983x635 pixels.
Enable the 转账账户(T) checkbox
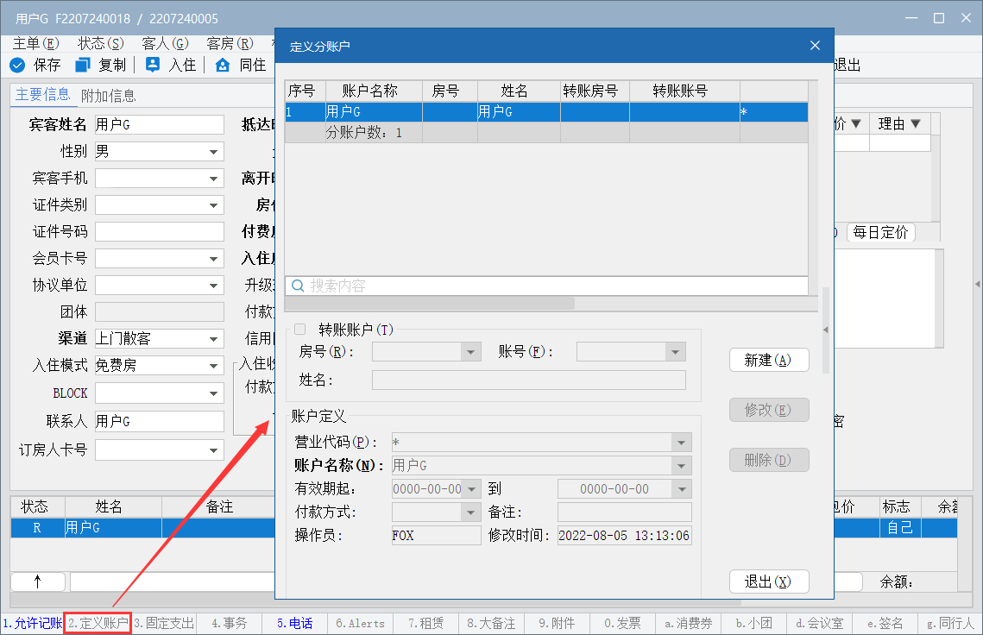point(300,330)
